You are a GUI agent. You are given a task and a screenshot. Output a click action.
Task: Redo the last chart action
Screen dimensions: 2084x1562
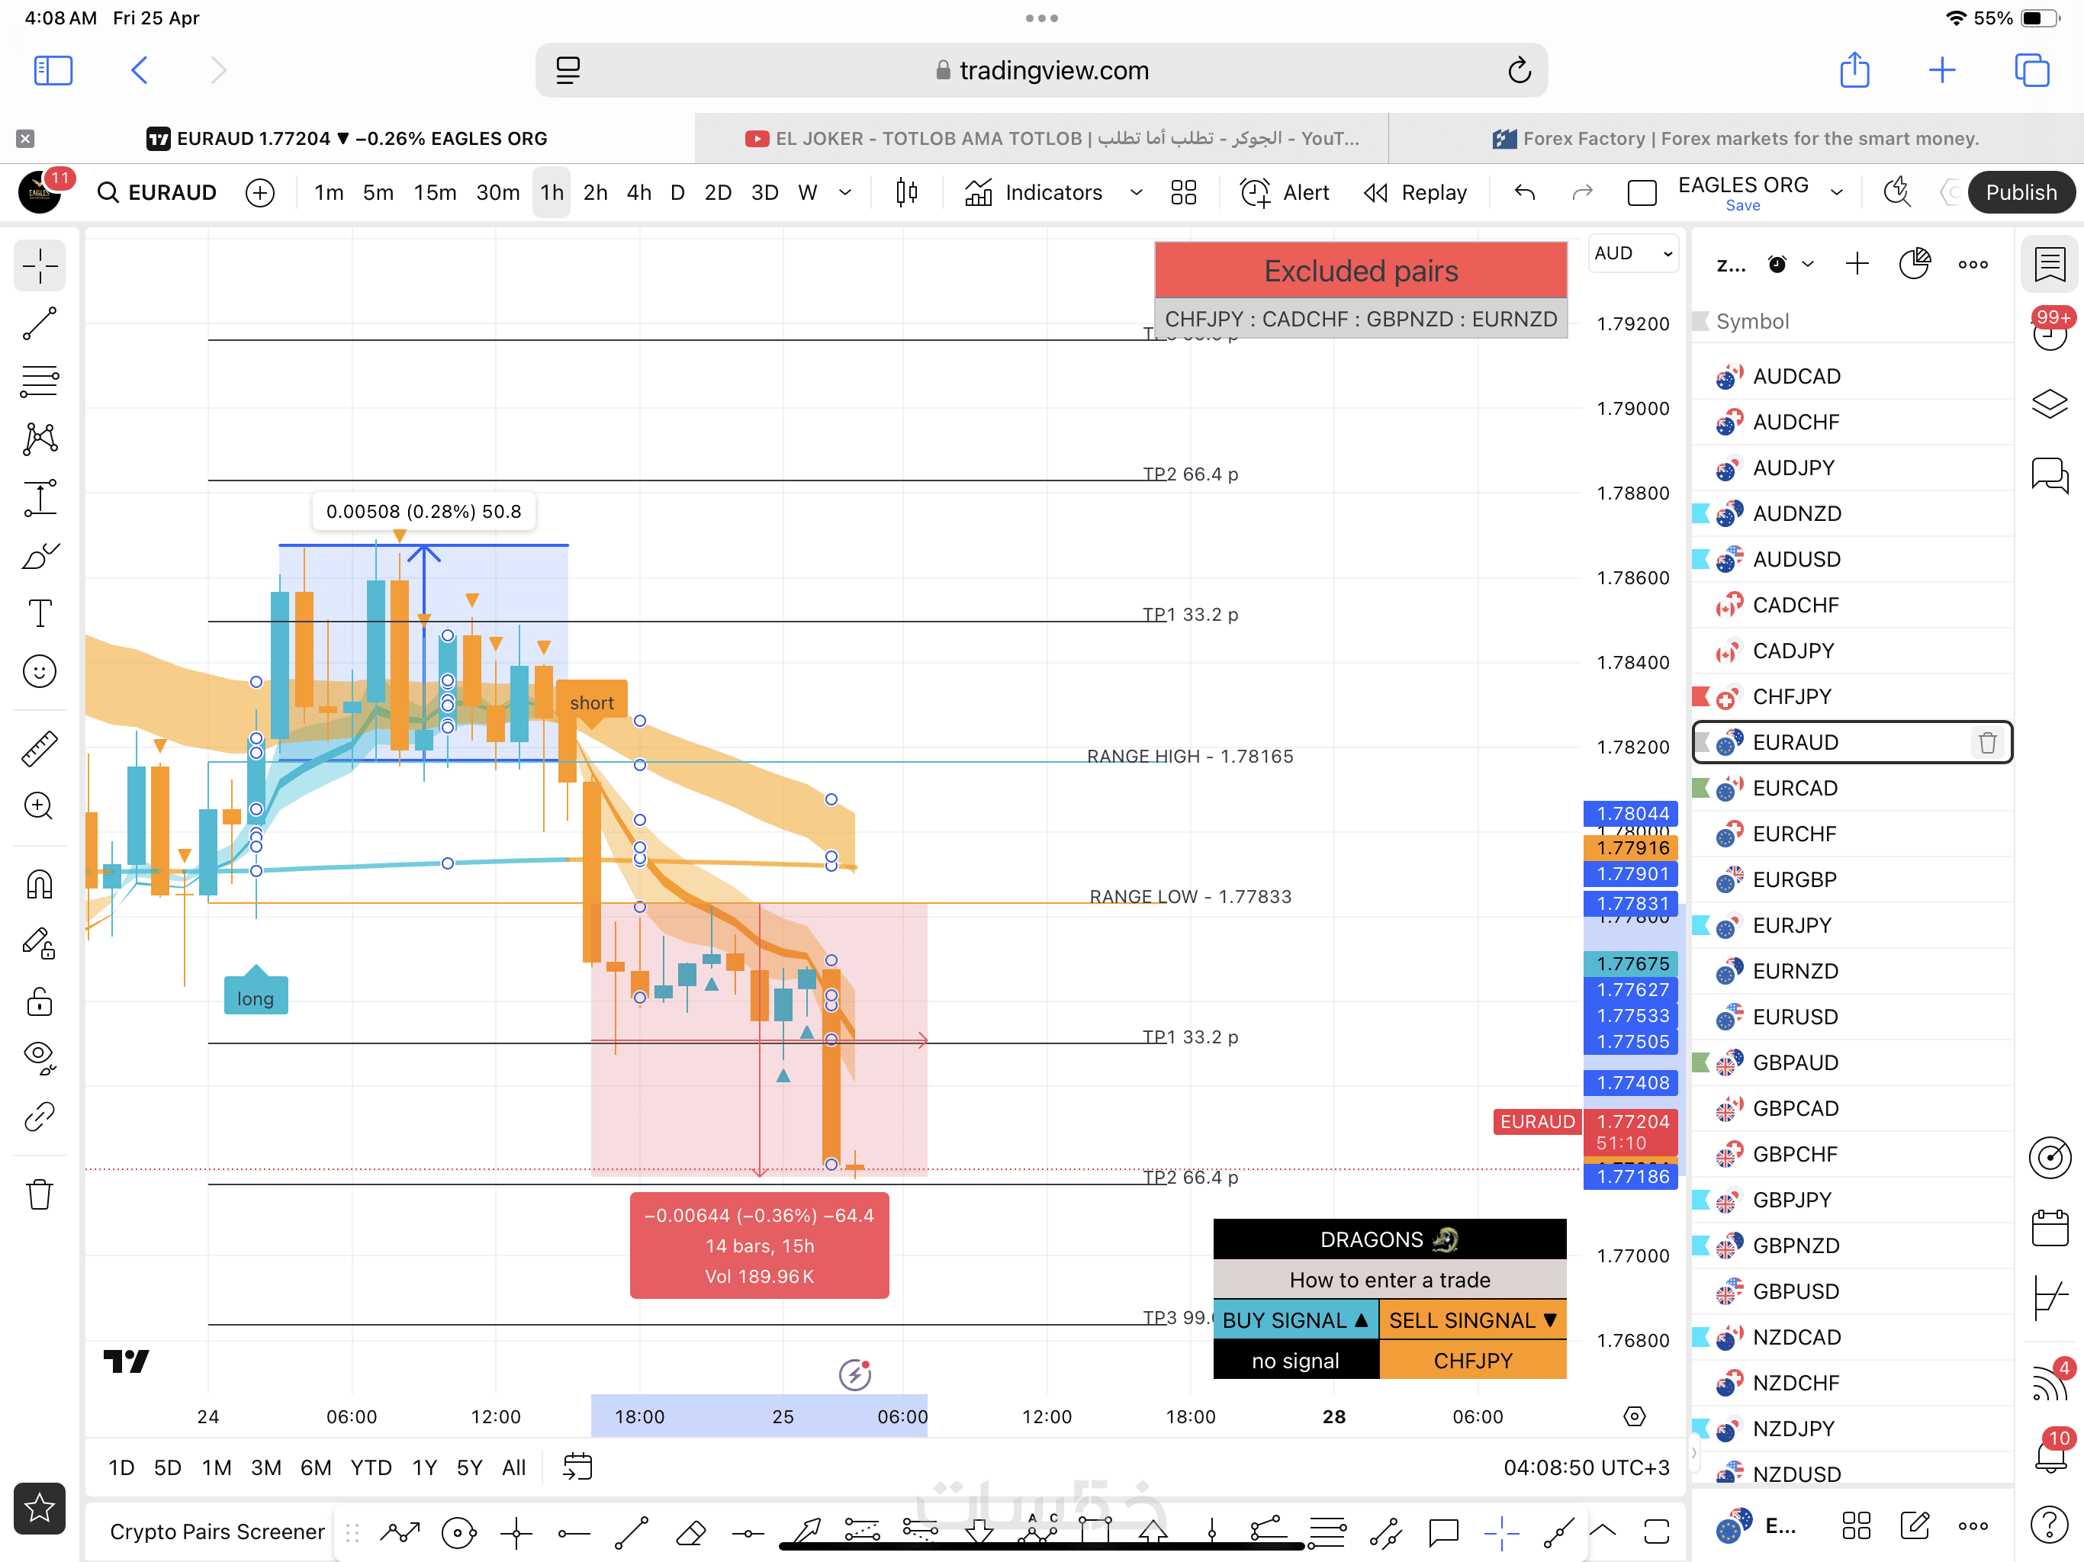point(1583,192)
